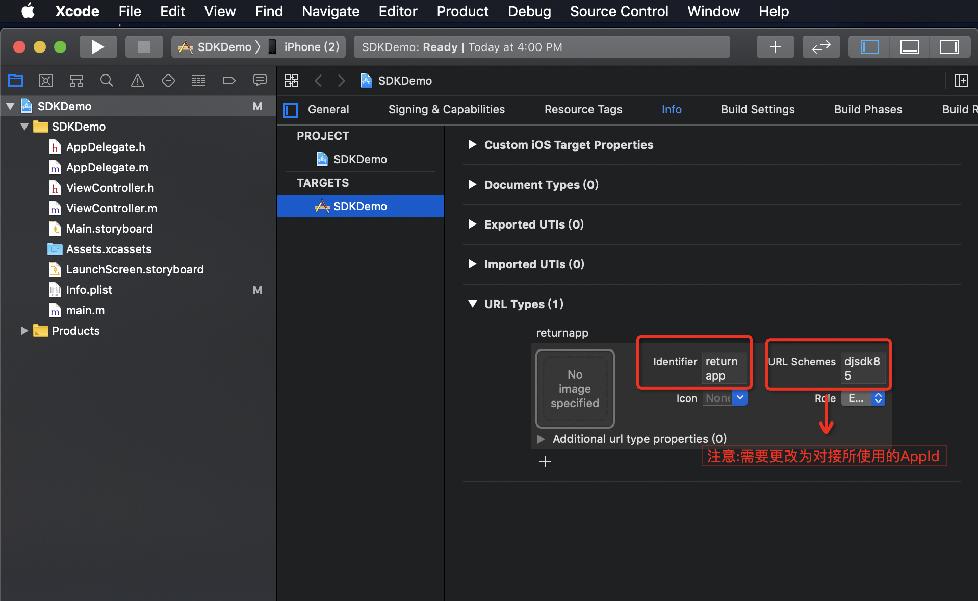
Task: Expand the Products folder
Action: tap(24, 331)
